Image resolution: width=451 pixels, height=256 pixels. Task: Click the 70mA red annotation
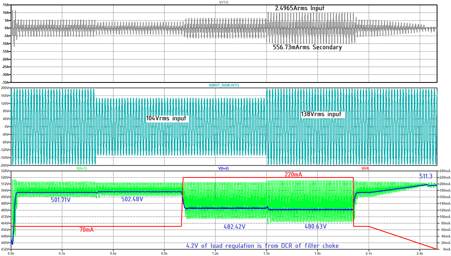pyautogui.click(x=87, y=229)
